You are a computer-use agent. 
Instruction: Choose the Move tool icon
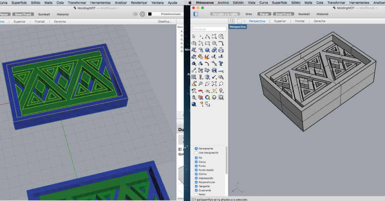click(x=194, y=70)
